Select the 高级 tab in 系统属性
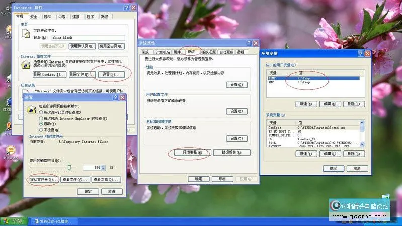The height and width of the screenshot is (226, 402). (x=191, y=52)
